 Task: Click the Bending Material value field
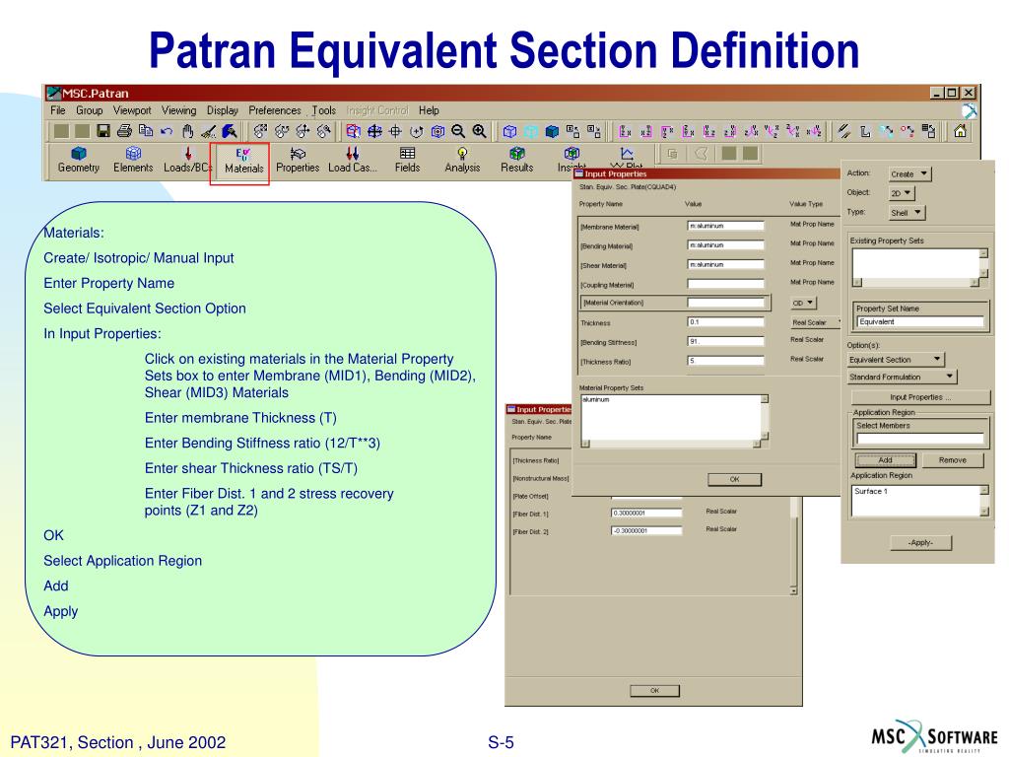[726, 245]
